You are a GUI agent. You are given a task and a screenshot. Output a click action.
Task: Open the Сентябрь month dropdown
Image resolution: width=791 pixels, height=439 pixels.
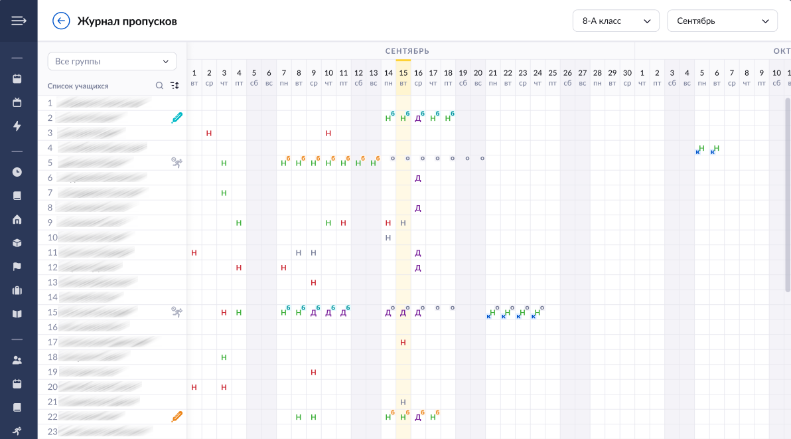(722, 21)
